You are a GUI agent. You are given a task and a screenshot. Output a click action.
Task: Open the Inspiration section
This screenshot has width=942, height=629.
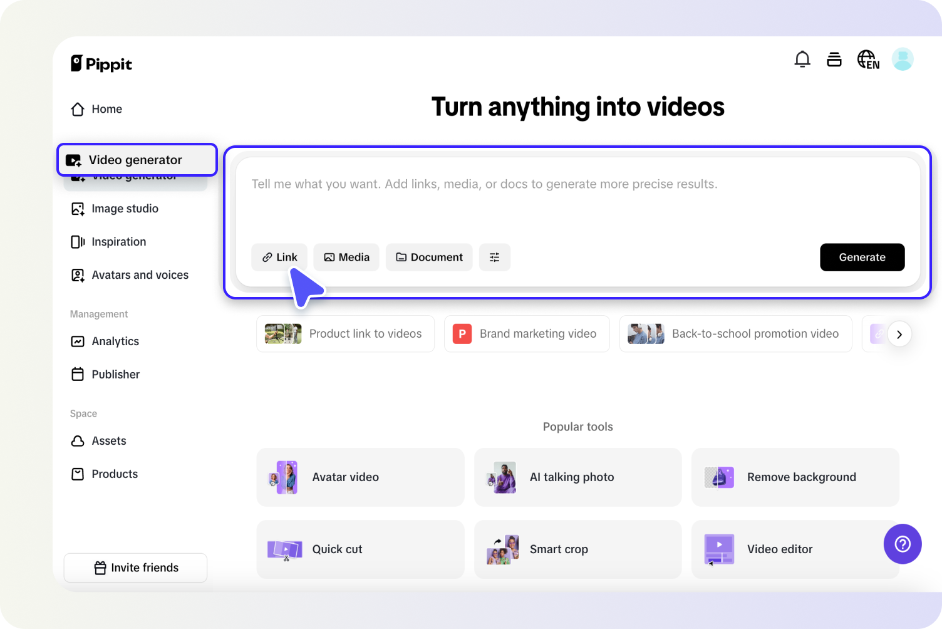coord(118,241)
